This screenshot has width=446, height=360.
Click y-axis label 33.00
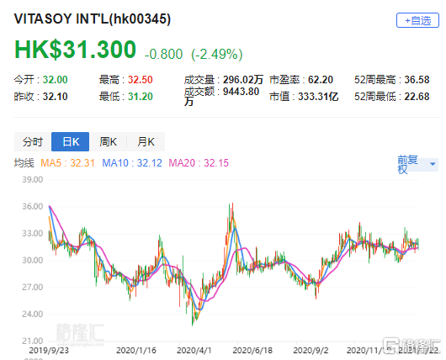pyautogui.click(x=33, y=233)
